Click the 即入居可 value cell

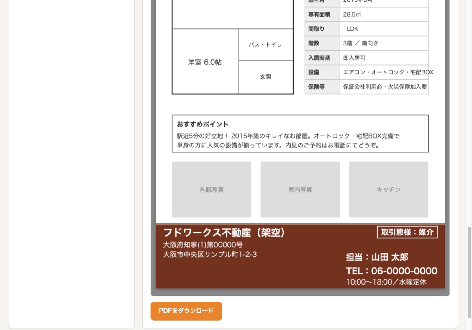coord(384,58)
